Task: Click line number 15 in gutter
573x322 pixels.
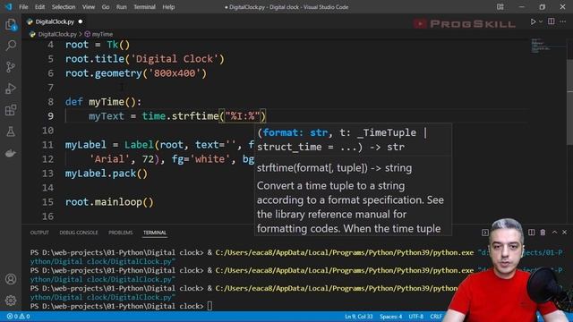Action: [x=47, y=202]
